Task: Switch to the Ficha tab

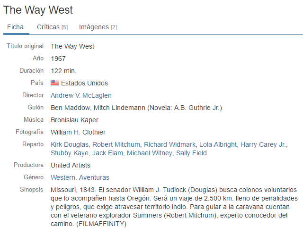Action: coord(16,27)
